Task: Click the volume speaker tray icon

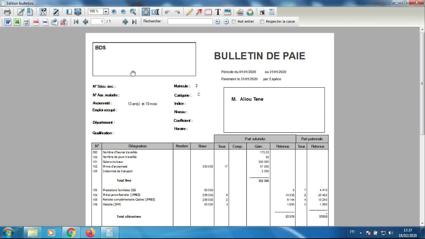Action: click(391, 233)
